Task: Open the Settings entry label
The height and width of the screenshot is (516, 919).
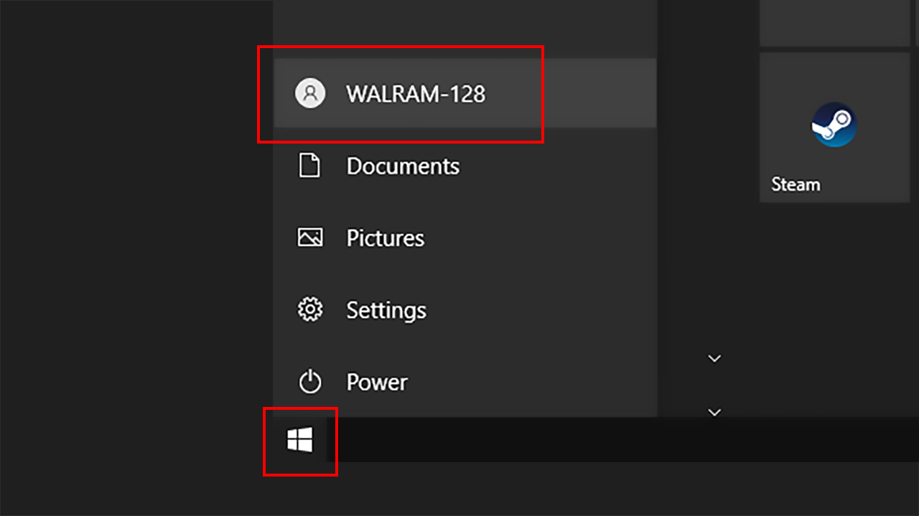Action: [x=386, y=310]
